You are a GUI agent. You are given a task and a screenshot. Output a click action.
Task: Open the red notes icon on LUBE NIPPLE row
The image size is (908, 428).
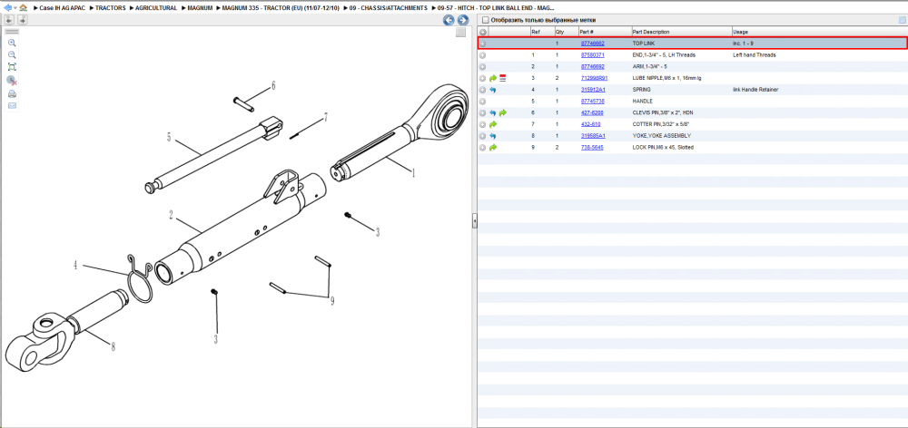(503, 77)
